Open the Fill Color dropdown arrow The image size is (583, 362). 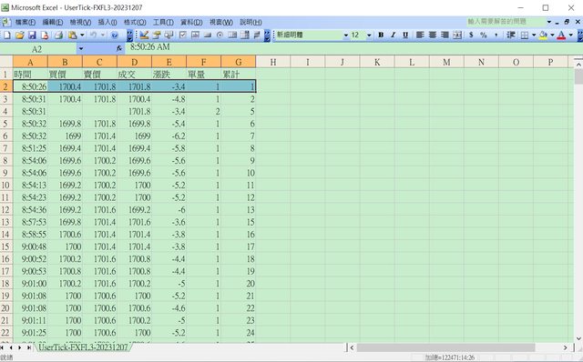point(552,35)
